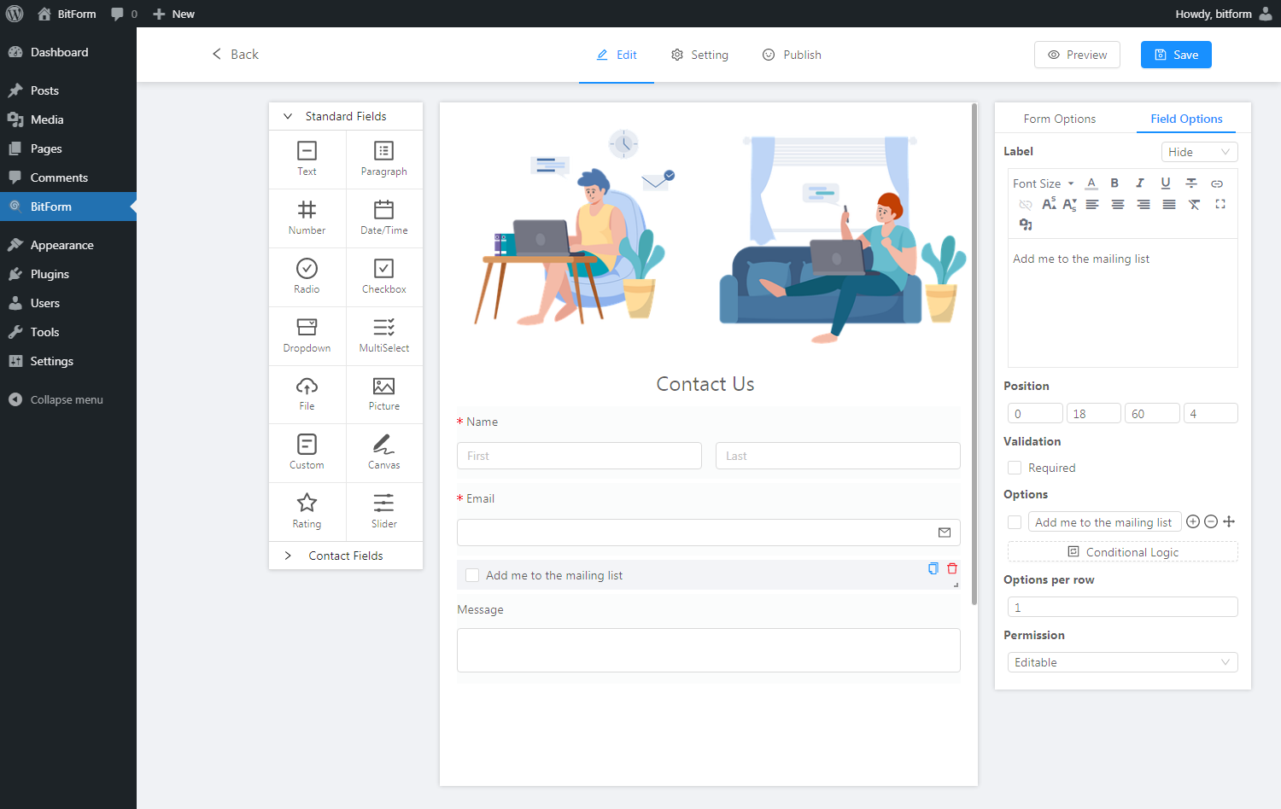Add a Paragraph field
This screenshot has width=1281, height=809.
[384, 160]
